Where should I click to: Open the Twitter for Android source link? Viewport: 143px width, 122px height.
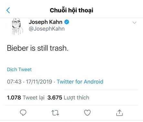[80, 82]
